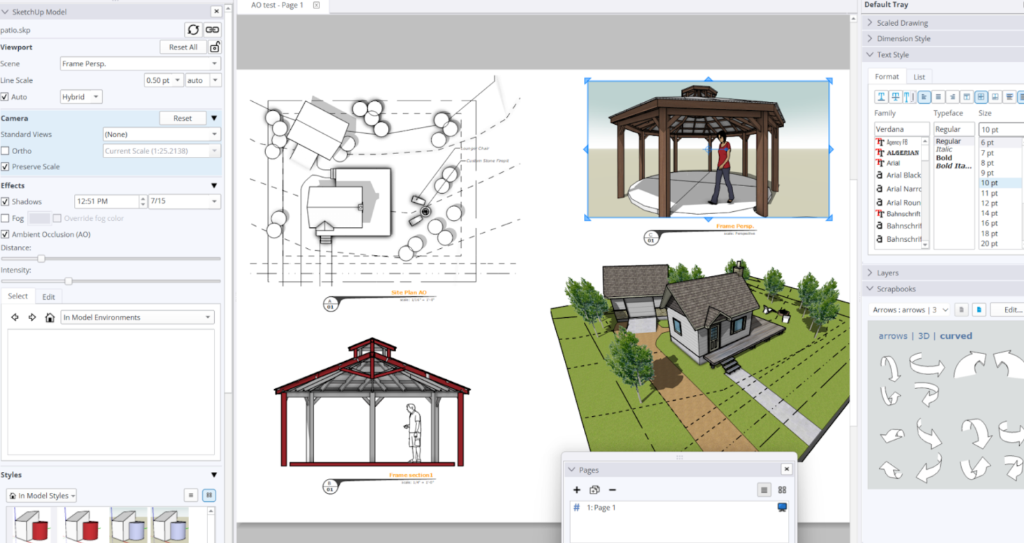Click the Camera Reset button
This screenshot has height=543, width=1024.
(x=183, y=118)
